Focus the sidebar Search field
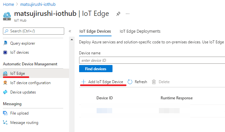This screenshot has width=225, height=132. (x=33, y=31)
